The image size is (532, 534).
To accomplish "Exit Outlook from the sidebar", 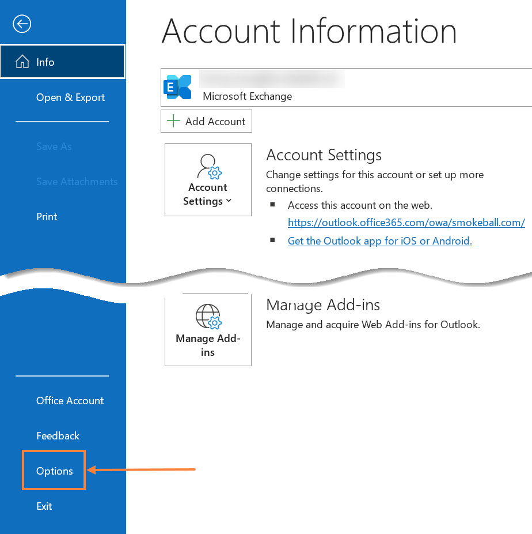I will pyautogui.click(x=44, y=506).
